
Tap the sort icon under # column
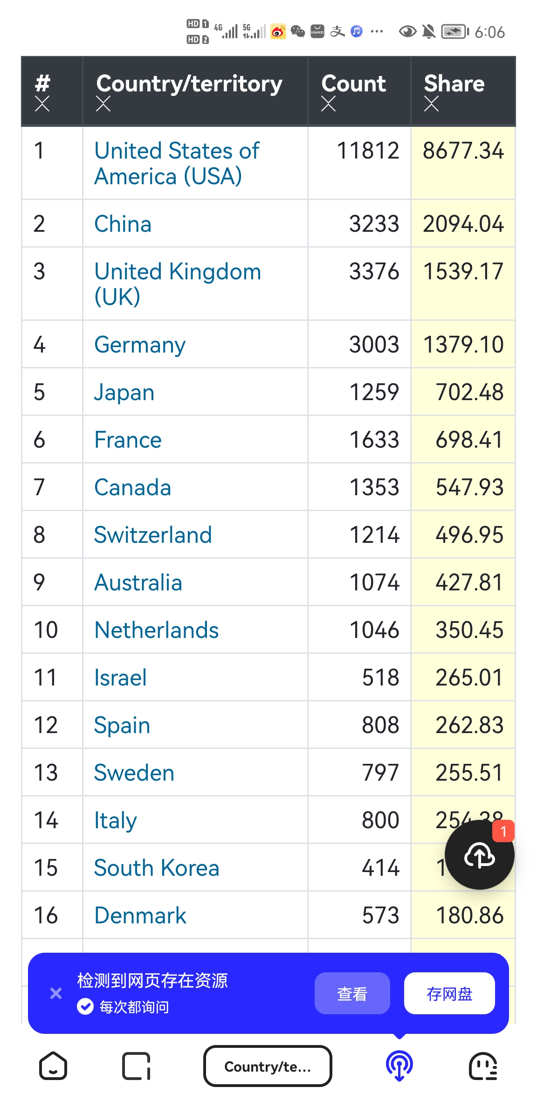tap(42, 104)
